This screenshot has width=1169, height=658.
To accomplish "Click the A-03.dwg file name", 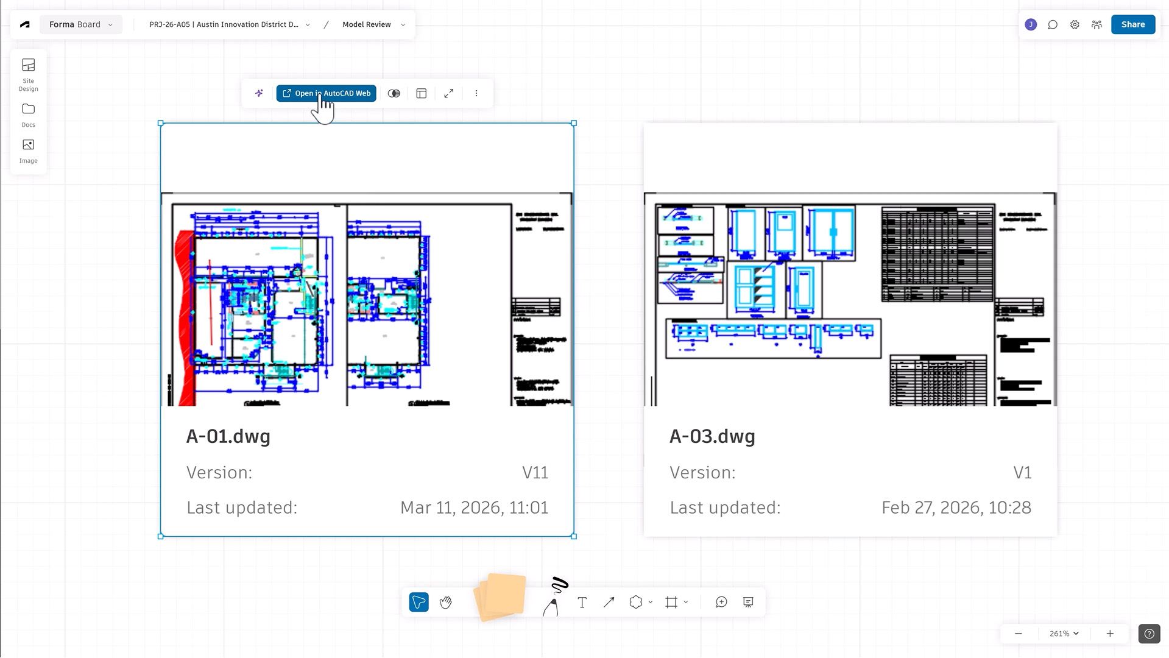I will (x=712, y=436).
